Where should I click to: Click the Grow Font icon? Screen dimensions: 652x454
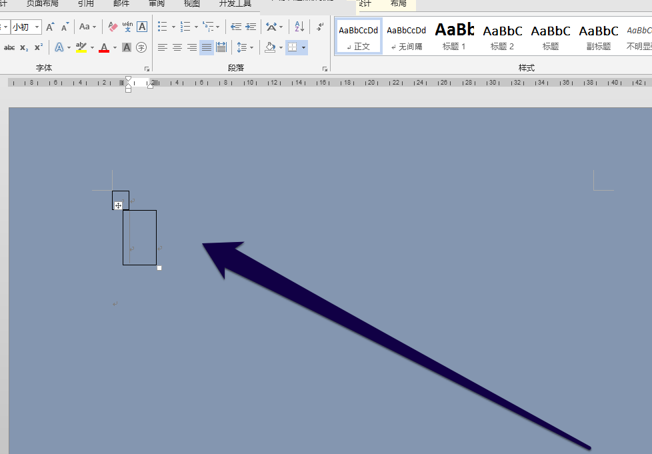pyautogui.click(x=50, y=27)
